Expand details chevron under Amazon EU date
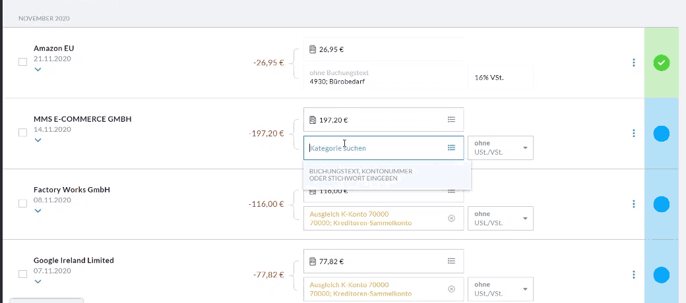The height and width of the screenshot is (303, 686). coord(38,69)
